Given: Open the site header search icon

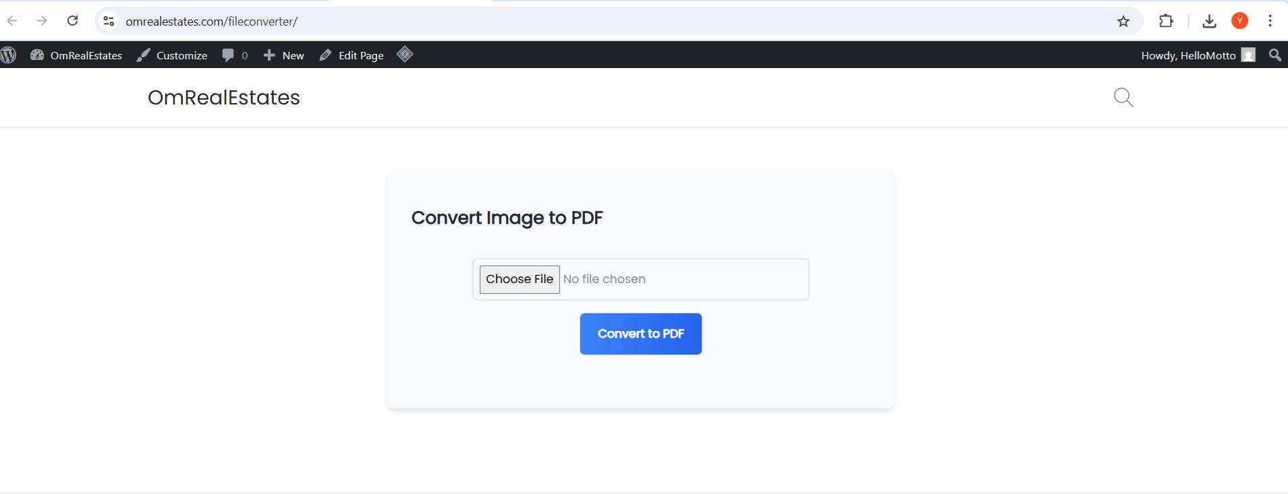Looking at the screenshot, I should [x=1123, y=98].
